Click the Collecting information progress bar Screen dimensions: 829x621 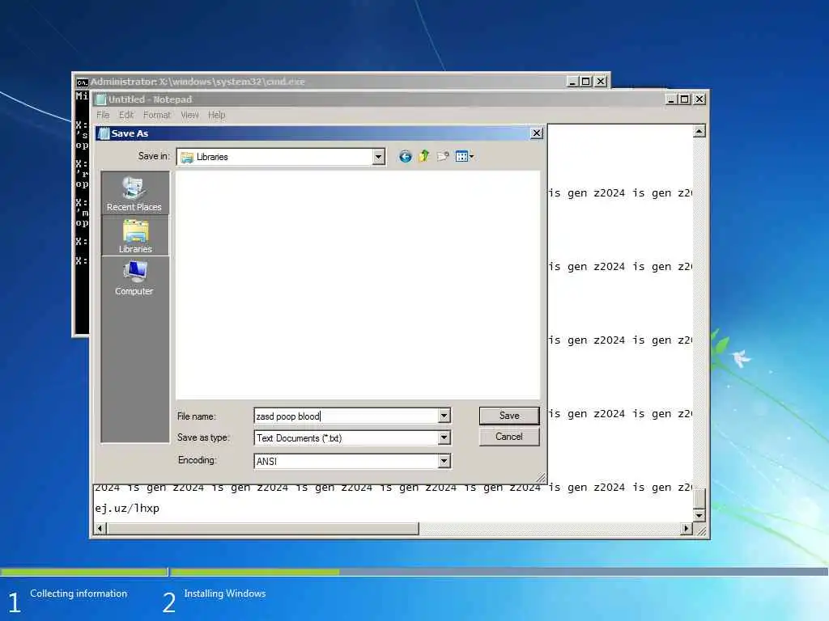pyautogui.click(x=84, y=572)
